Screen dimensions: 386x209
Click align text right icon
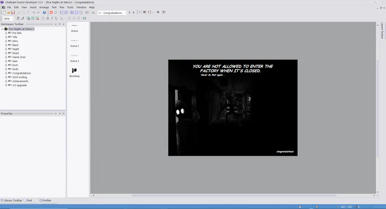click(78, 18)
